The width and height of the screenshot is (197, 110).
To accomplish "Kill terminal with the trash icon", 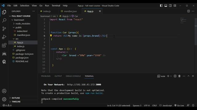I will point(179,76).
